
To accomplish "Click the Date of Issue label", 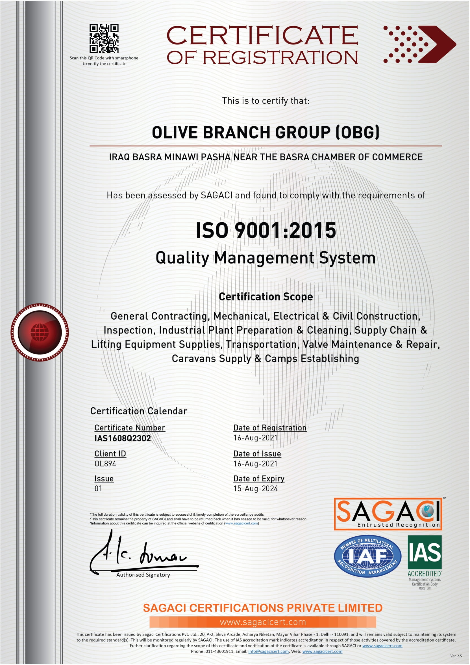I will (x=257, y=453).
